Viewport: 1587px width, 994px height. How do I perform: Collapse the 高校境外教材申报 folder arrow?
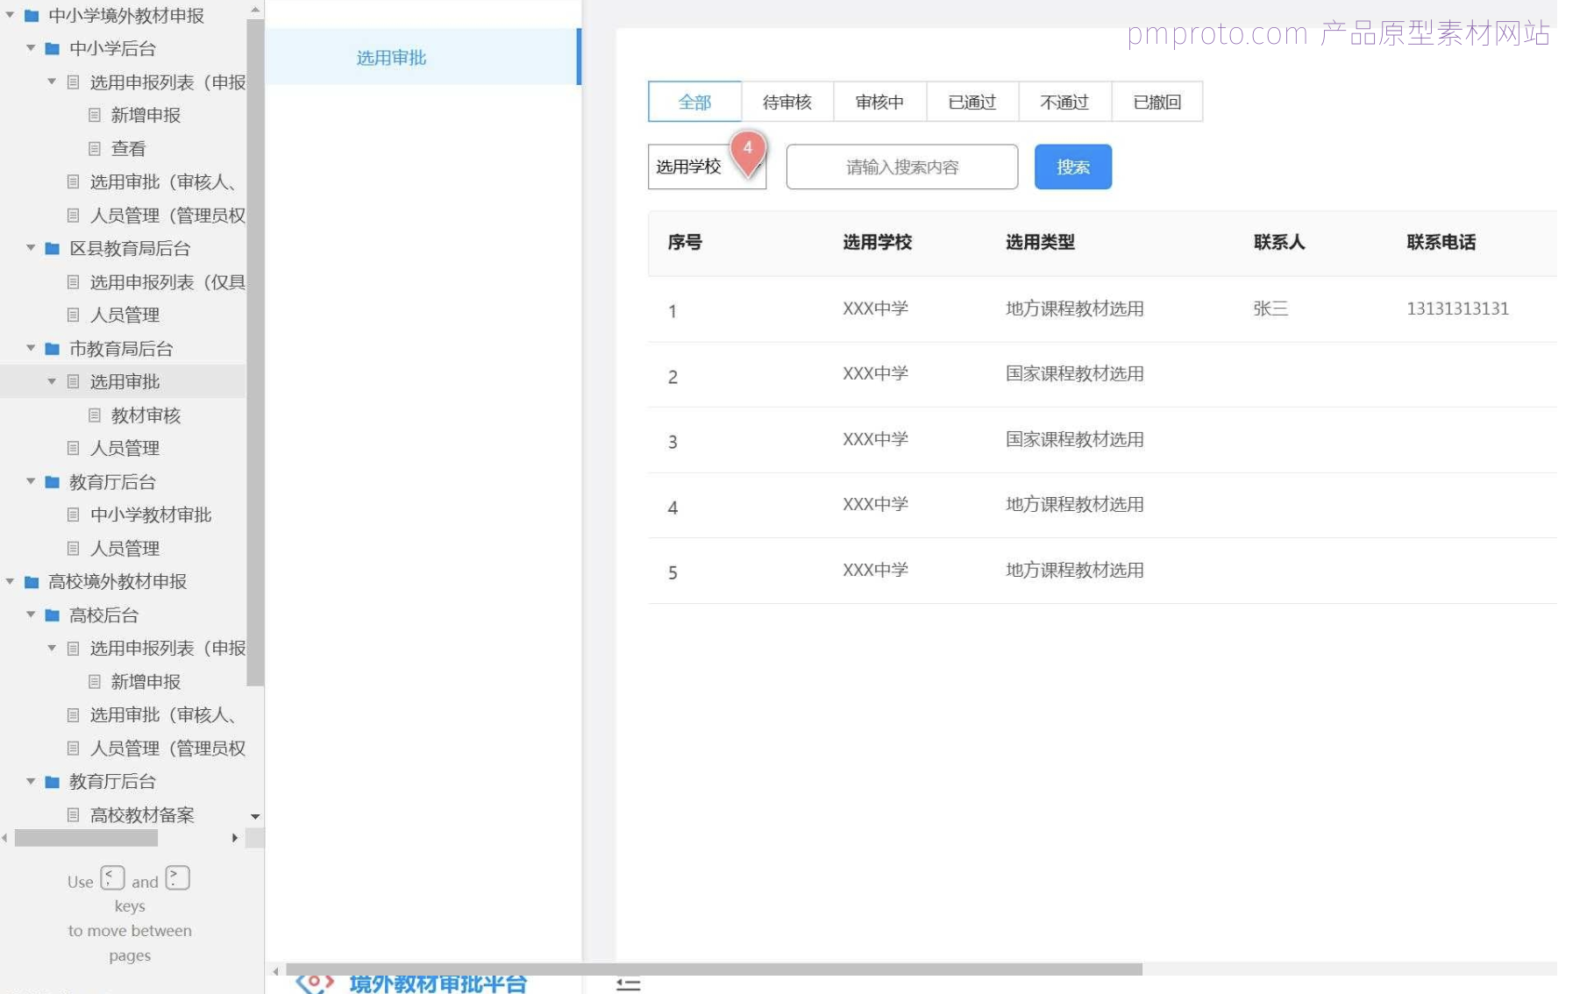[x=11, y=581]
